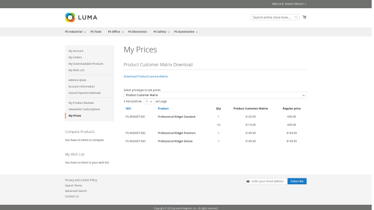Expand the PS Office menu
The height and width of the screenshot is (210, 374).
point(116,32)
